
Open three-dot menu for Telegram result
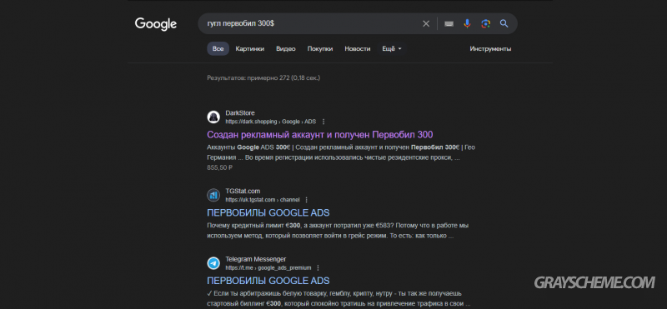pyautogui.click(x=318, y=267)
